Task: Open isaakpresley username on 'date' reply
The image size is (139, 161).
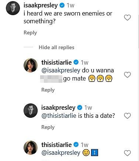Action: coord(58,108)
